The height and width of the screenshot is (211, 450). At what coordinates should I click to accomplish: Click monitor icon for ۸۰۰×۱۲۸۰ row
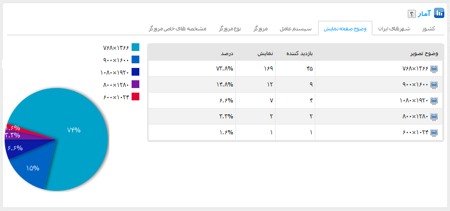434,117
